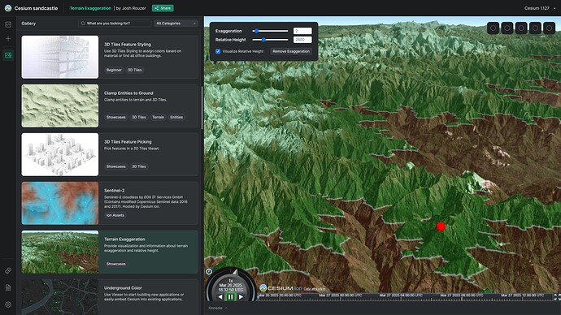This screenshot has height=315, width=561.
Task: Open settings gear in left sidebar
Action: pyautogui.click(x=8, y=304)
